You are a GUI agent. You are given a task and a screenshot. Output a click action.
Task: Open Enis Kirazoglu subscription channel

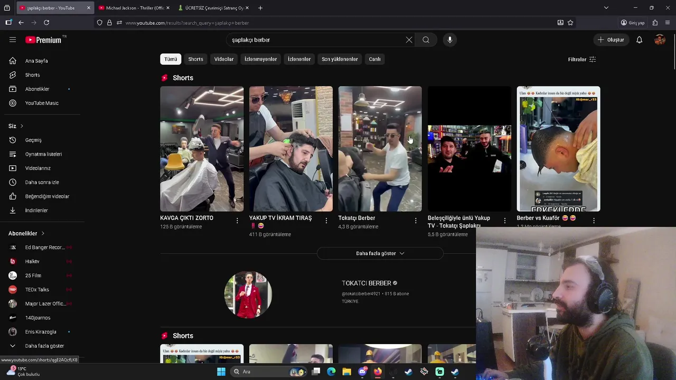[40, 332]
